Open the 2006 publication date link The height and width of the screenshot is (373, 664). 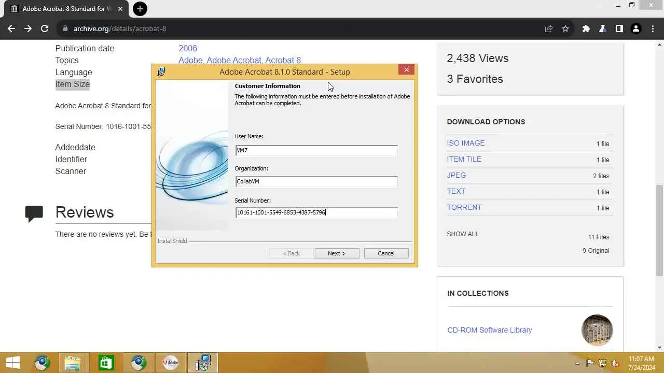click(188, 48)
